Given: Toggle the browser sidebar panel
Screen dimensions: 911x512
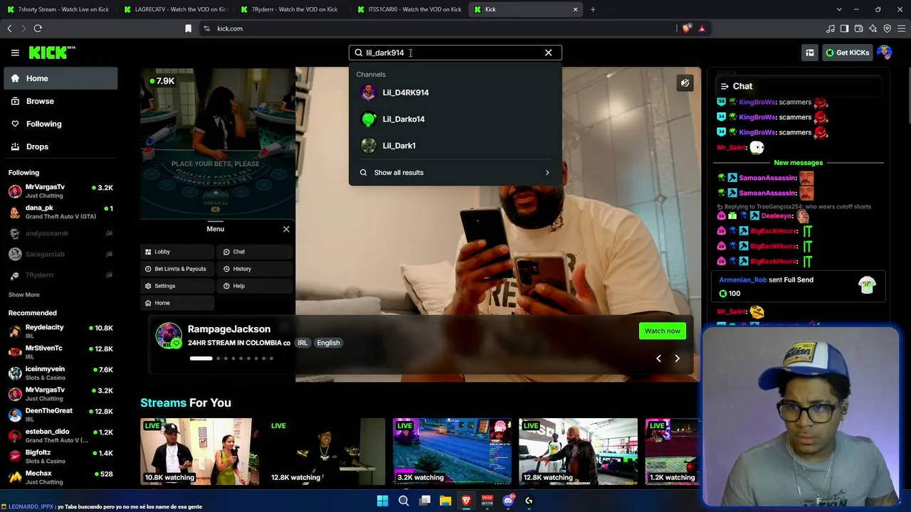Looking at the screenshot, I should pyautogui.click(x=844, y=28).
